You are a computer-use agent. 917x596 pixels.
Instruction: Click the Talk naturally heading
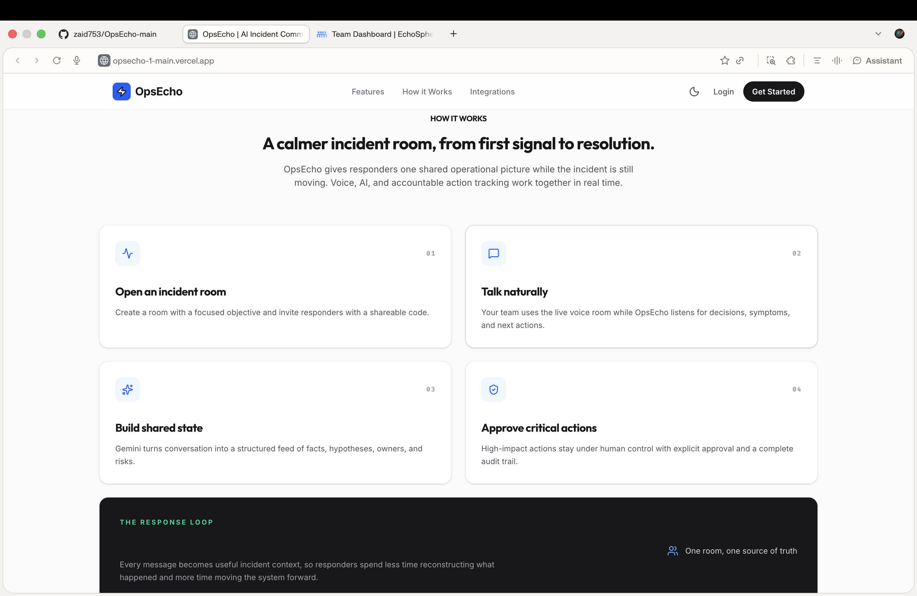pos(514,292)
